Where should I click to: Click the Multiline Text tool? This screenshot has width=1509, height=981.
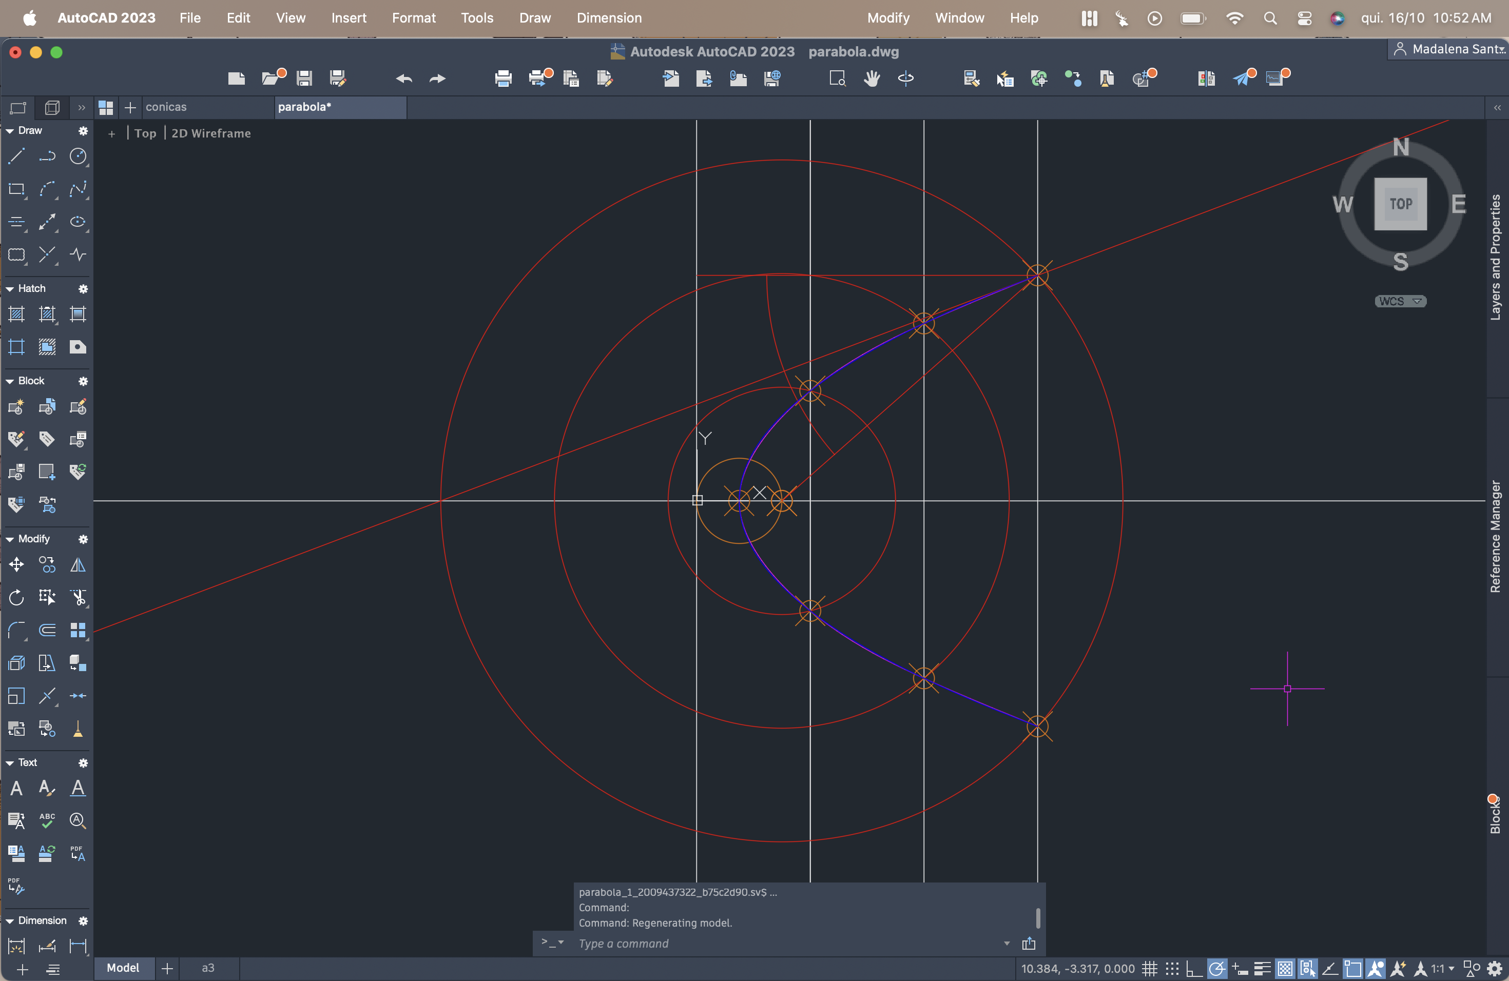[16, 789]
